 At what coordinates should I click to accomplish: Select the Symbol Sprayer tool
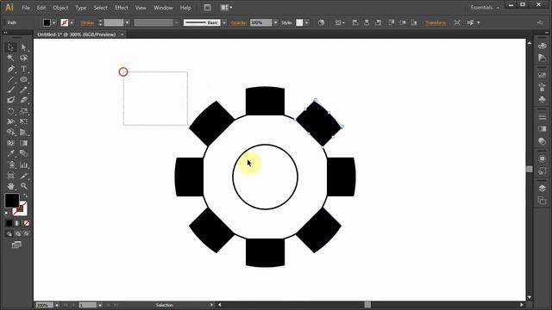pos(10,164)
